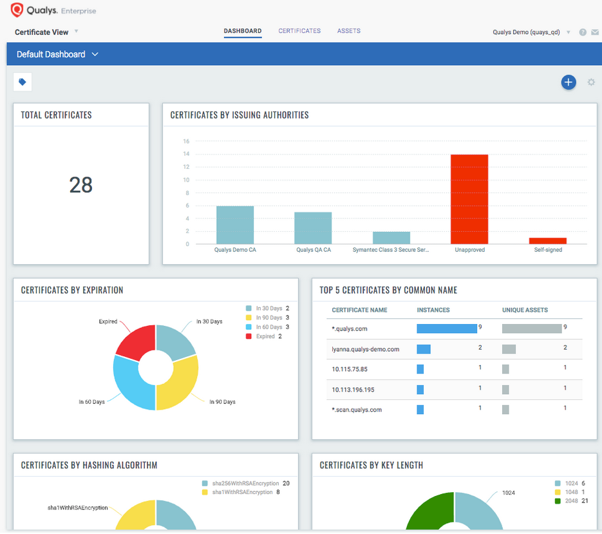
Task: Toggle the In 60 Days legend swatch
Action: pos(249,327)
